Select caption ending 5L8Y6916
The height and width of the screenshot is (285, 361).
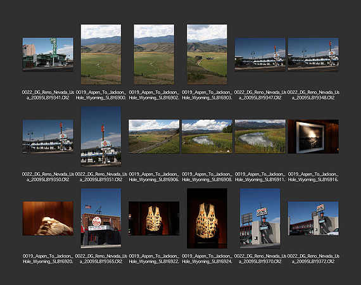click(x=313, y=177)
